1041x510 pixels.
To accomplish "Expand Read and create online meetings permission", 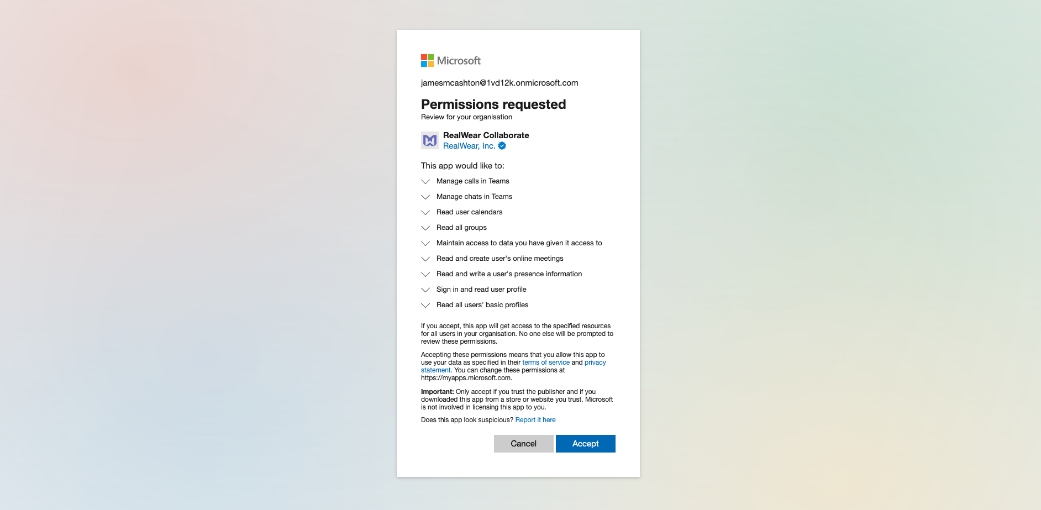I will pos(425,259).
